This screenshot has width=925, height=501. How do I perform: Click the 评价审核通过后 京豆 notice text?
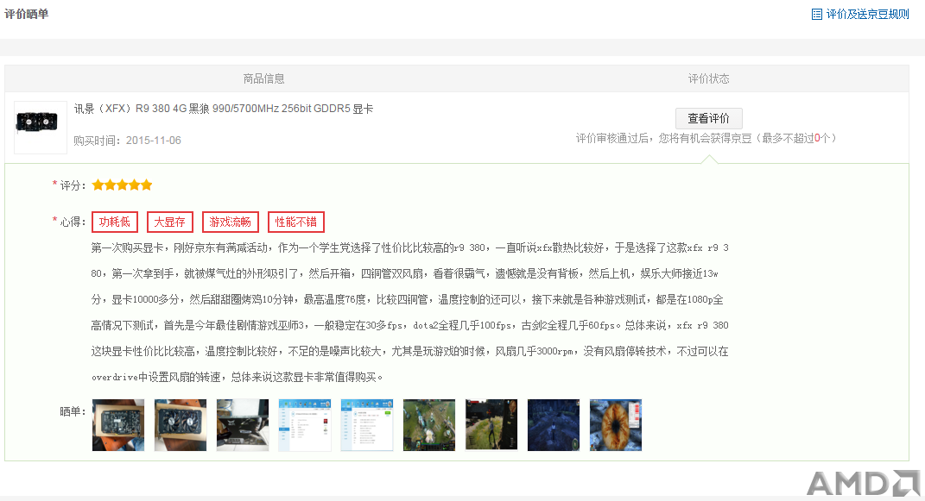click(x=706, y=138)
